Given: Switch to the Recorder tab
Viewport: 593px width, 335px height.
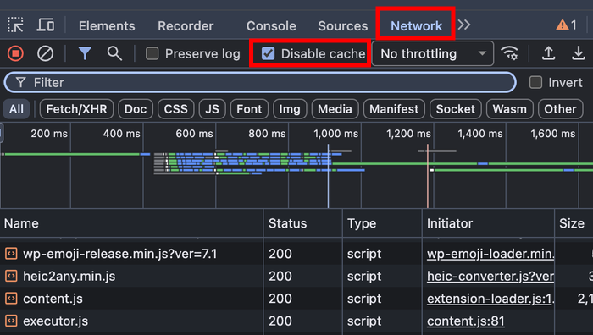Looking at the screenshot, I should click(186, 25).
